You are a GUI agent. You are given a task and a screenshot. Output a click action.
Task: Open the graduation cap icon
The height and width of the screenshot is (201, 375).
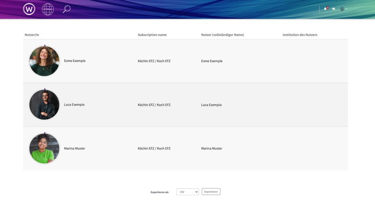click(x=333, y=9)
